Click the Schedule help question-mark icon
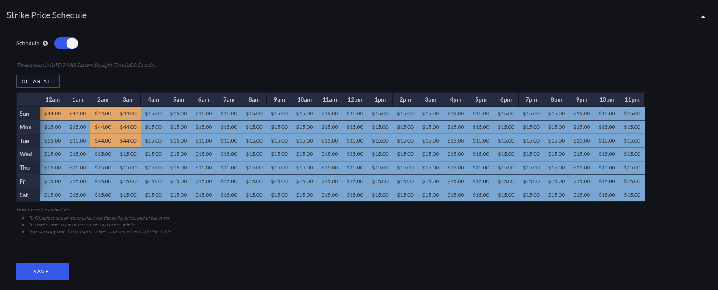 pos(45,43)
